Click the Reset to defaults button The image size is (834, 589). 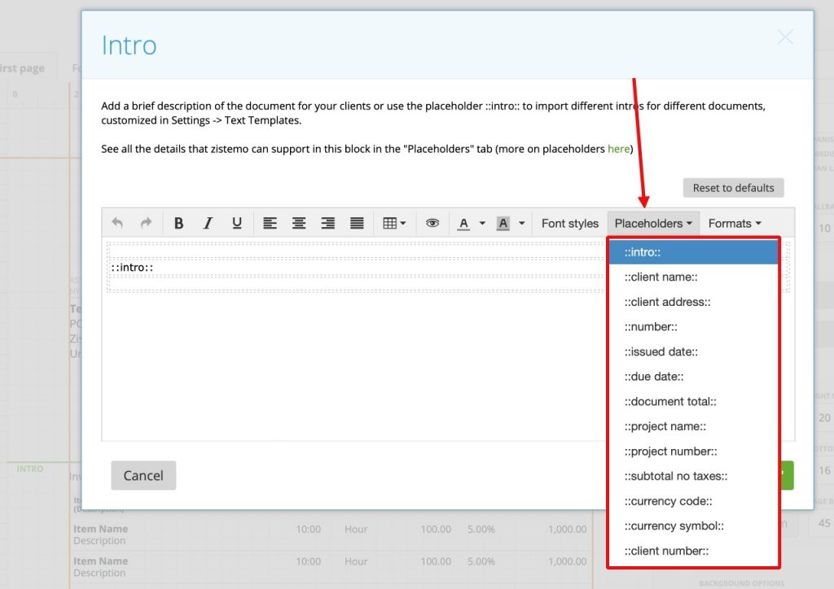click(x=732, y=187)
